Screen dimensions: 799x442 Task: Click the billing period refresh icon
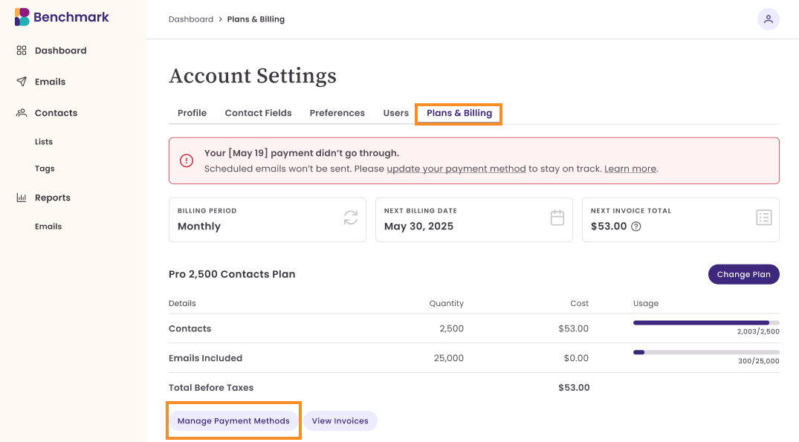(351, 218)
